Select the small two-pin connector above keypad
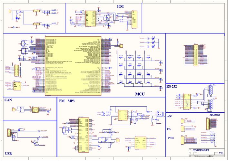 [x=121, y=46]
